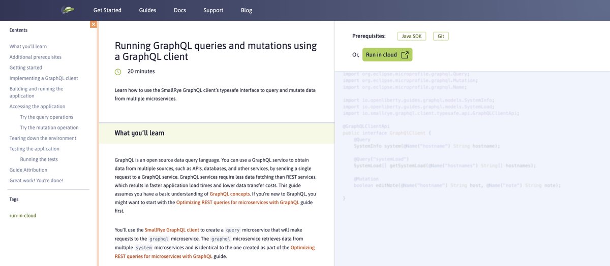The width and height of the screenshot is (610, 266).
Task: Go to Great work! You're done!
Action: tap(37, 180)
